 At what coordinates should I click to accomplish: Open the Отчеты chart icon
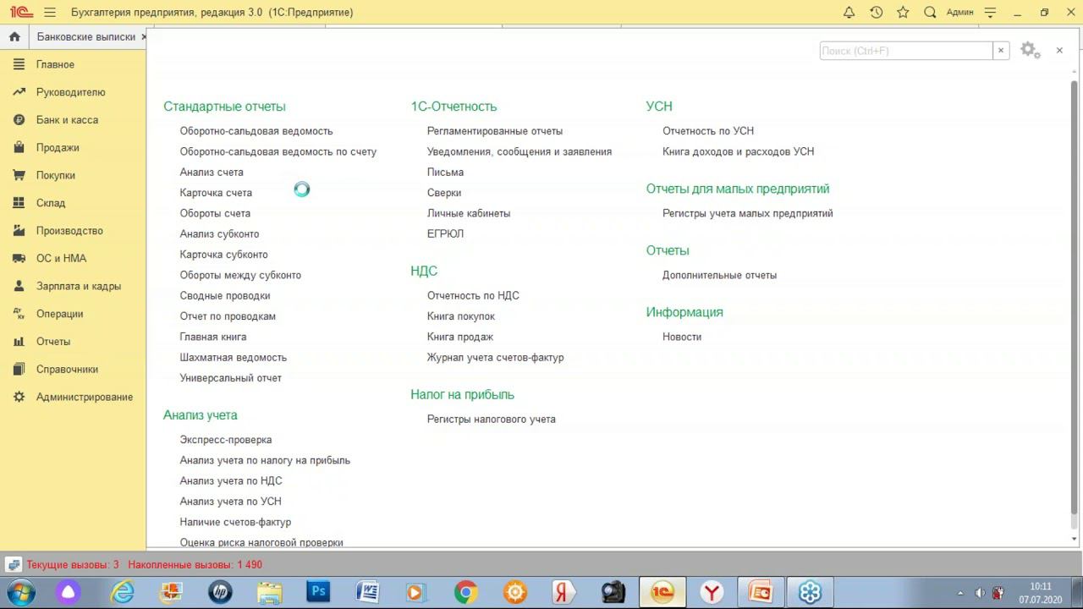pyautogui.click(x=19, y=342)
